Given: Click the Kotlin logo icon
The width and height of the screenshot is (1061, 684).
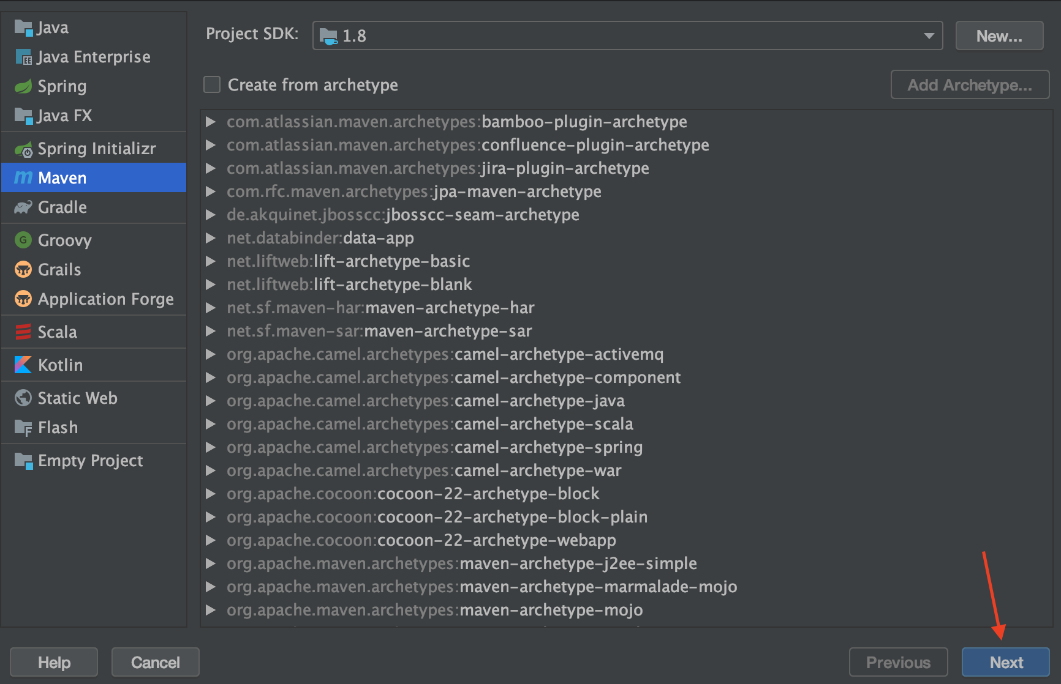Looking at the screenshot, I should (23, 365).
